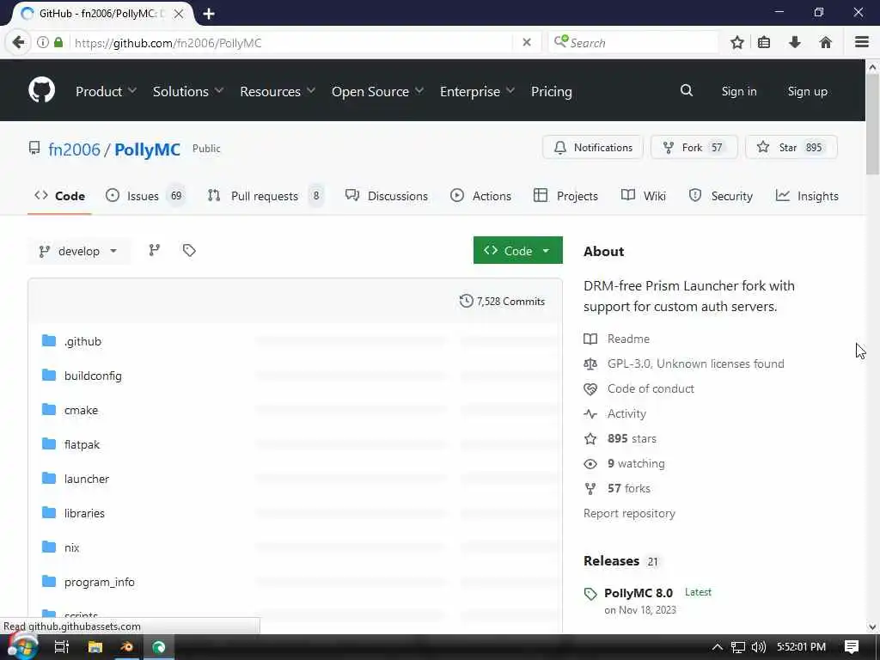This screenshot has width=880, height=660.
Task: Open the PollyMC repository name link
Action: [x=147, y=150]
